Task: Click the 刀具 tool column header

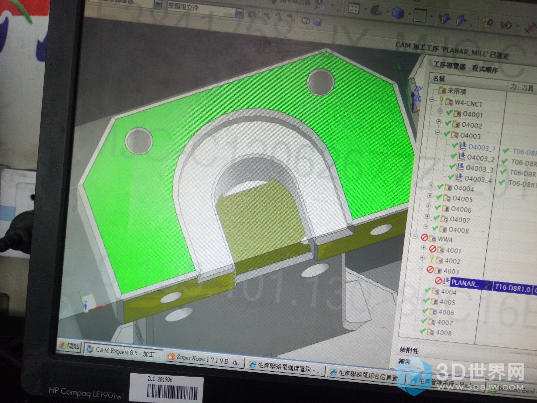Action: (x=528, y=88)
